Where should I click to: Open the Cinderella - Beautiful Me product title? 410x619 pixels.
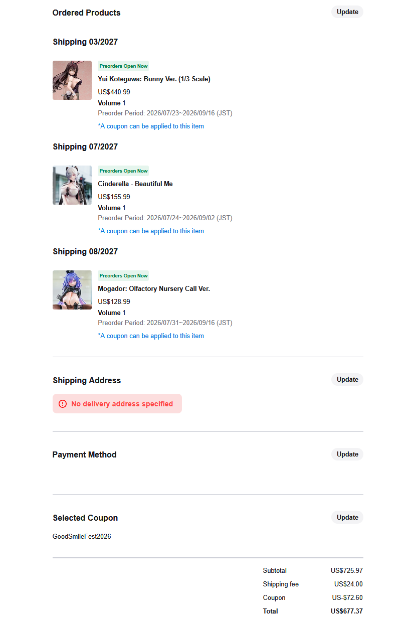pyautogui.click(x=135, y=184)
